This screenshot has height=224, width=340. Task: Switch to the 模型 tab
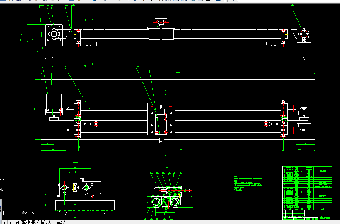28,222
